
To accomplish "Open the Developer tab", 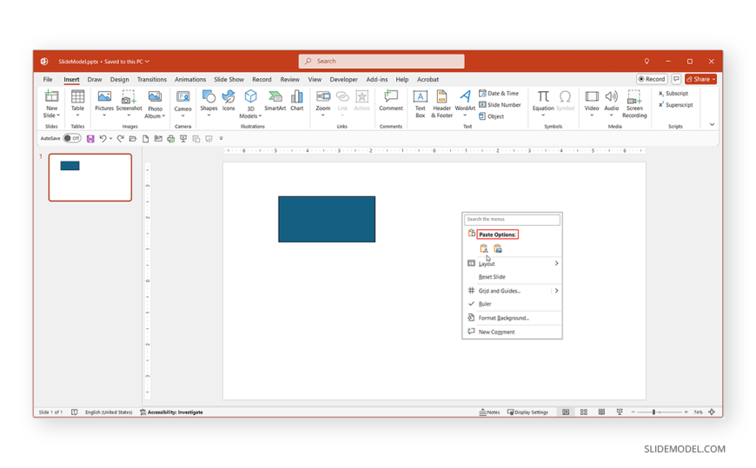I will pyautogui.click(x=344, y=80).
